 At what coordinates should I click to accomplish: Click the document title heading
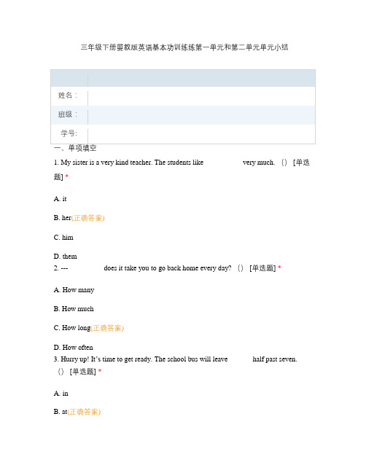[184, 47]
